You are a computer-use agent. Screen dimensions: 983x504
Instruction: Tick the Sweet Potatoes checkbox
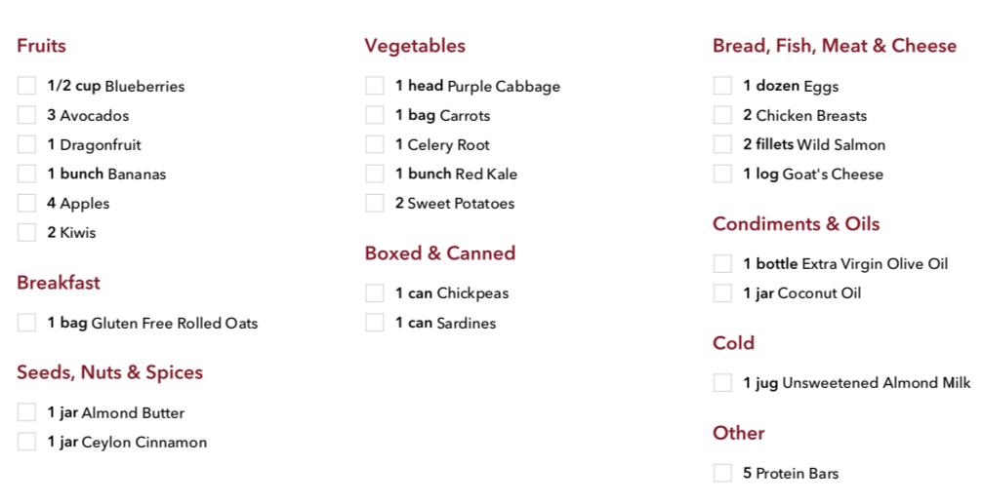click(374, 203)
